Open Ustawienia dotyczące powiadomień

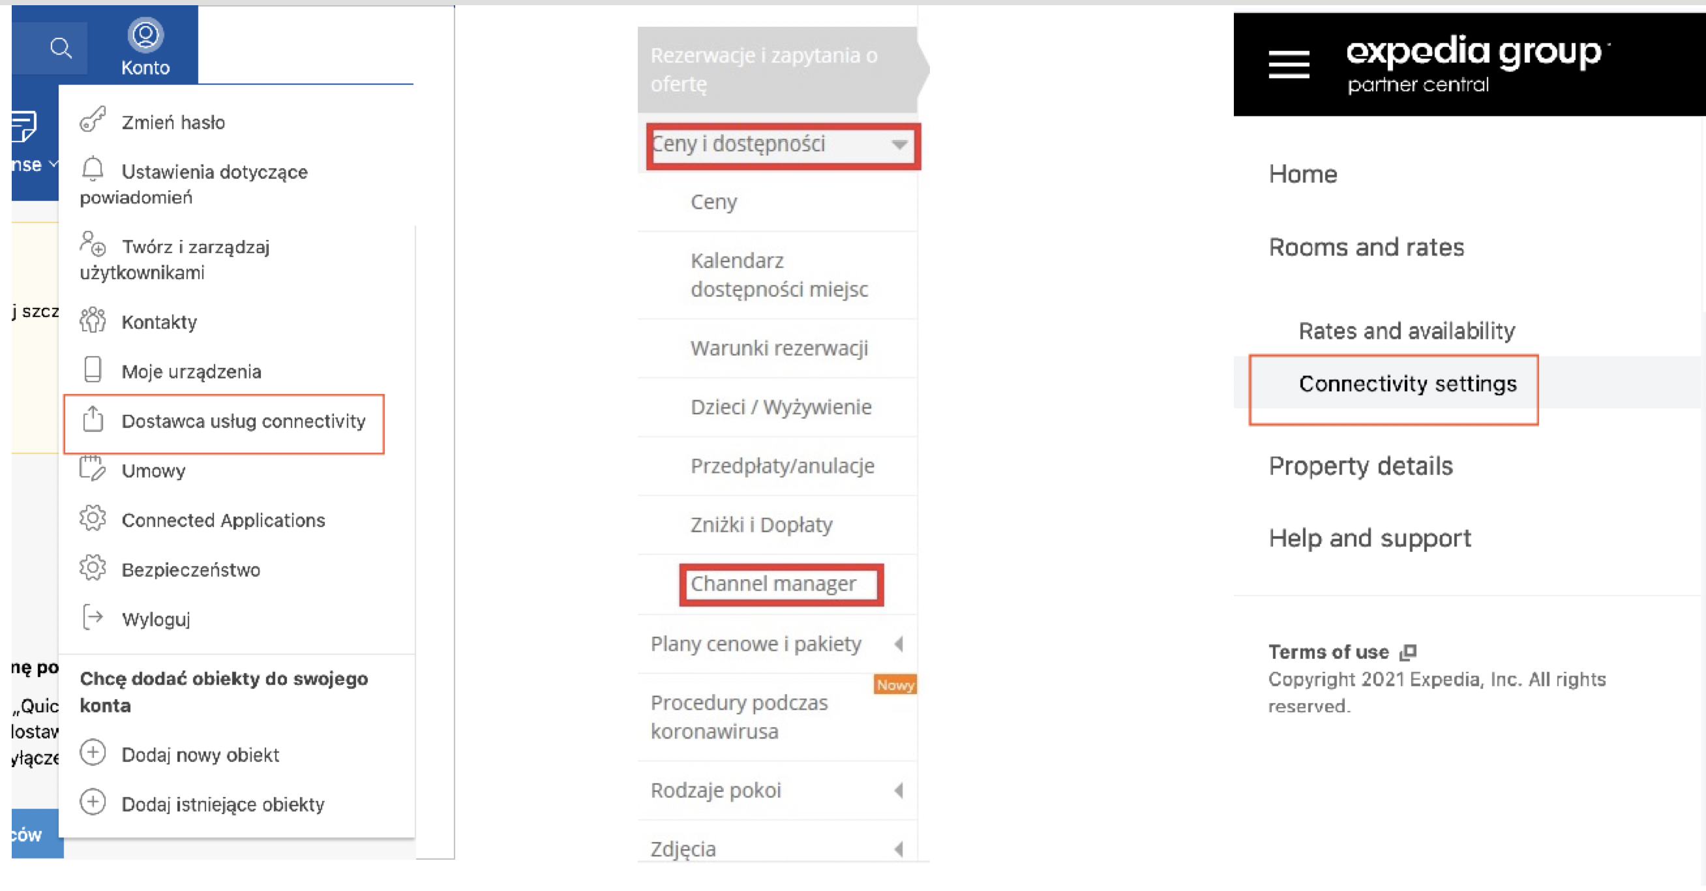194,184
